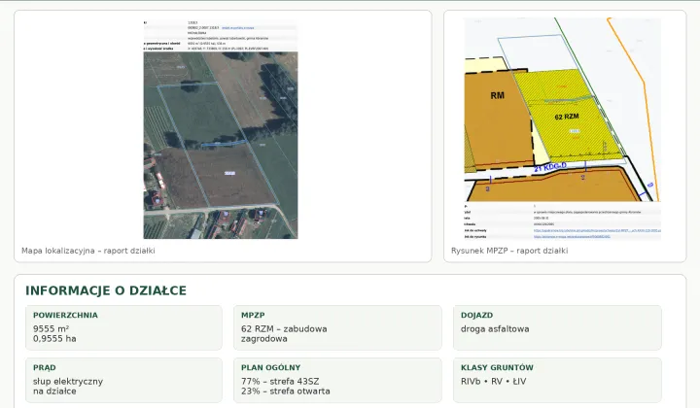700x408 pixels.
Task: Select the 'RIVb • RV • ŁIV' value
Action: [493, 381]
